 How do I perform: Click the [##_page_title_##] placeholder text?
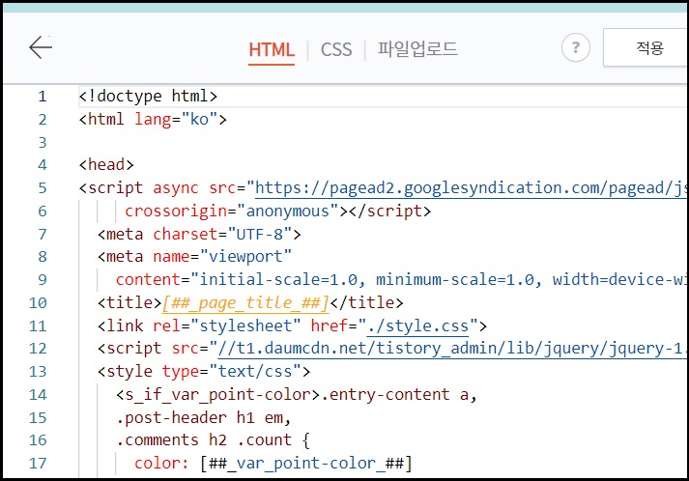point(245,303)
